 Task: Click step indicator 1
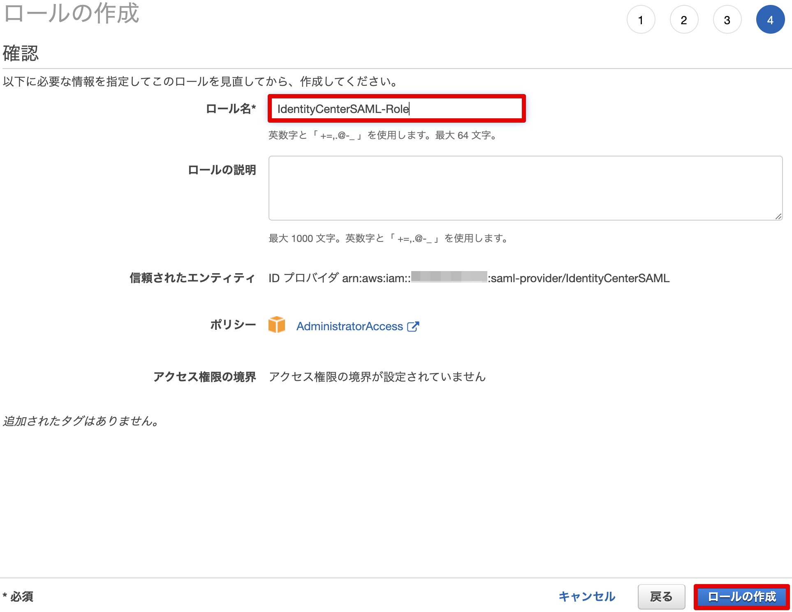pyautogui.click(x=641, y=19)
